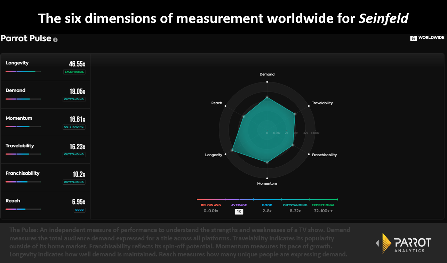Viewport: 447px width, 263px height.
Task: Click the Momentum axis endpoint dot on radar
Action: coord(267,178)
